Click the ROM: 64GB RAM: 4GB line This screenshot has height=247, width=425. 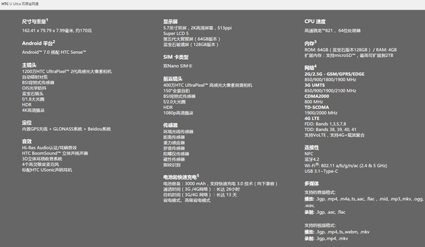350,50
